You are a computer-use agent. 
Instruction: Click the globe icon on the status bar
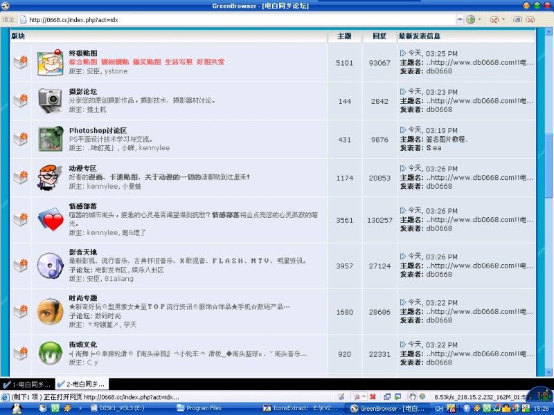point(422,397)
